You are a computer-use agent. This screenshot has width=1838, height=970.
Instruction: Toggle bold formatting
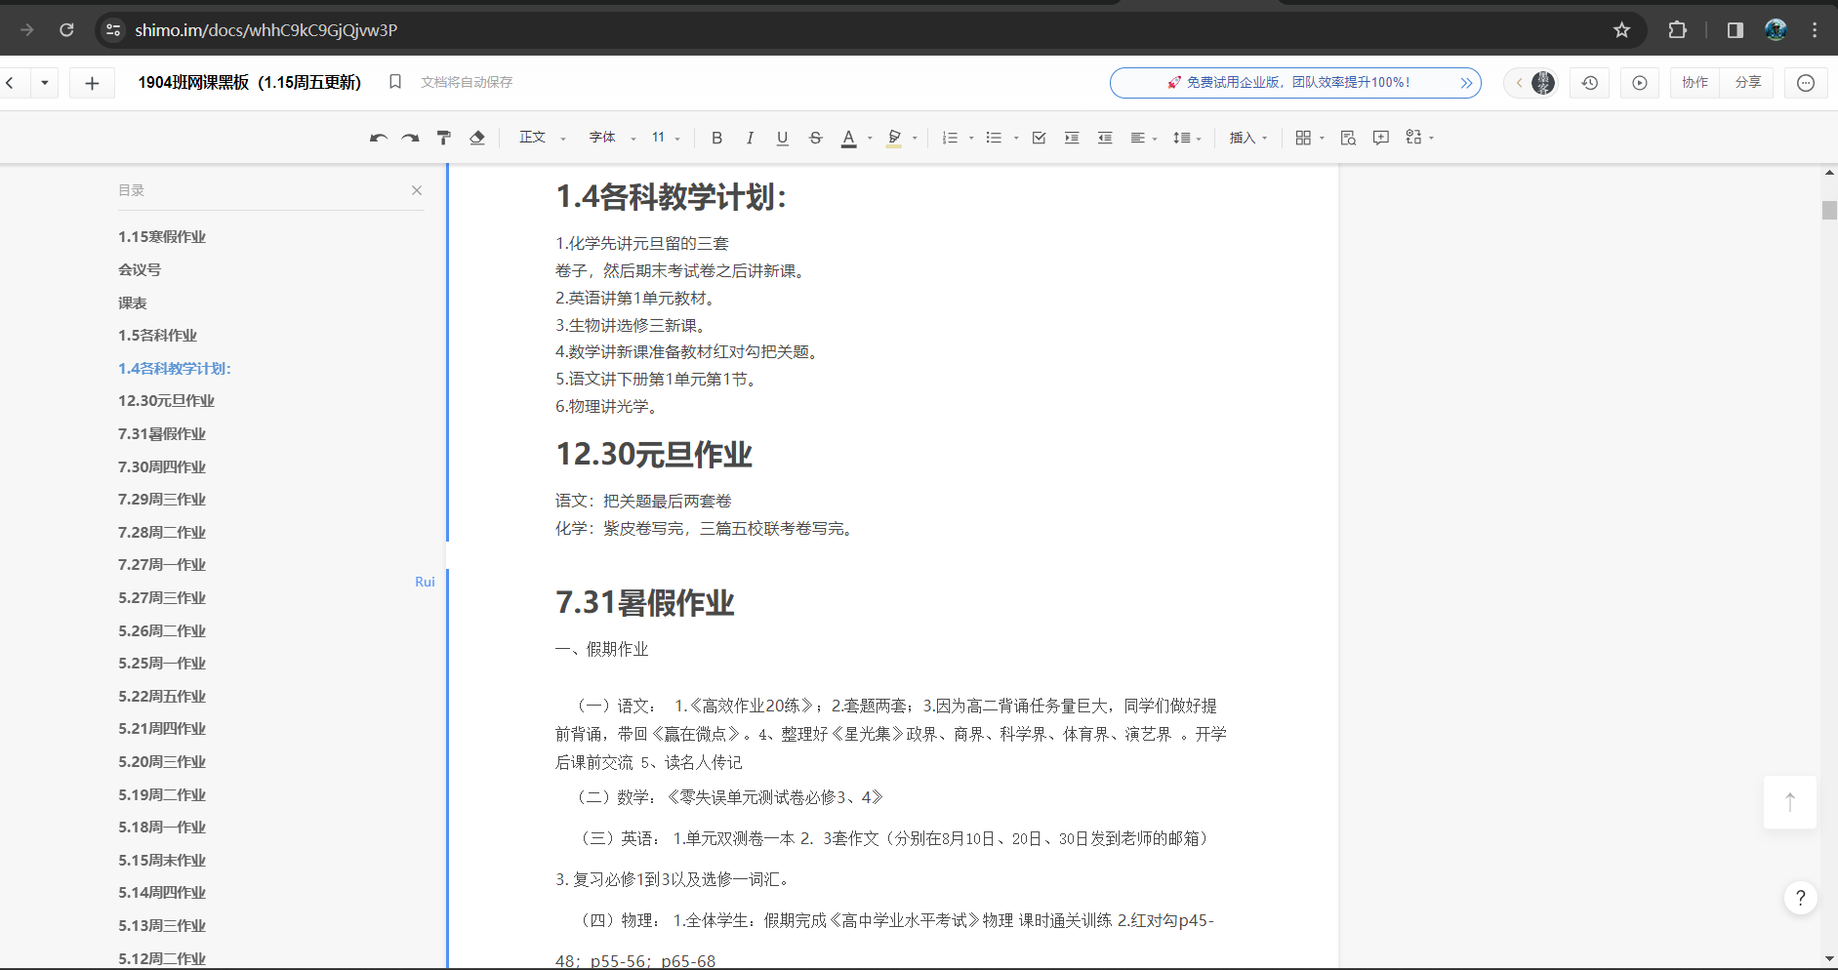716,138
